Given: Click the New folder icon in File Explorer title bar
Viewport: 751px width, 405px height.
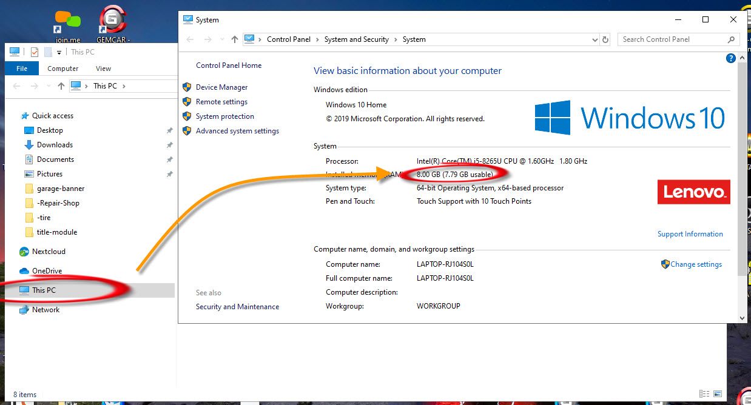Looking at the screenshot, I should click(x=48, y=52).
